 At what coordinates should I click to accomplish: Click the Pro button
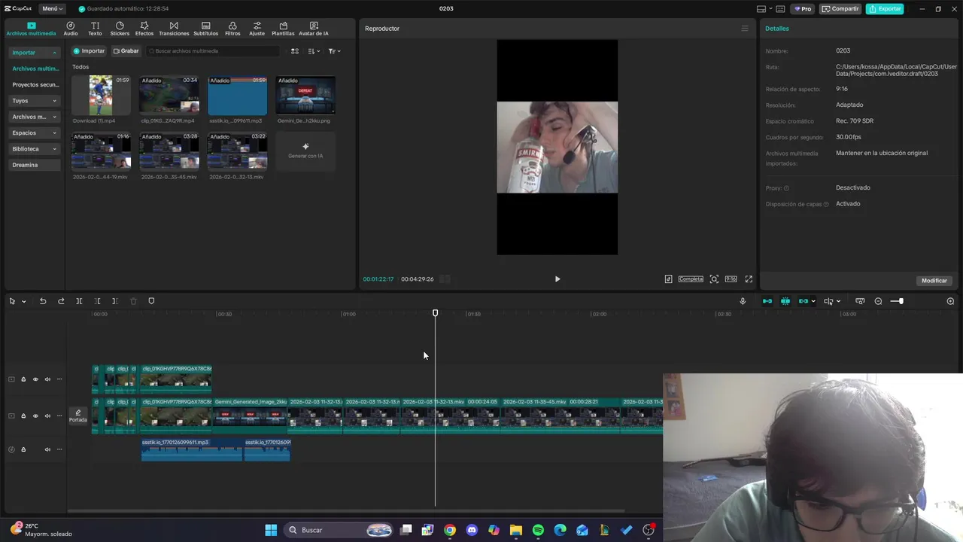click(x=803, y=9)
